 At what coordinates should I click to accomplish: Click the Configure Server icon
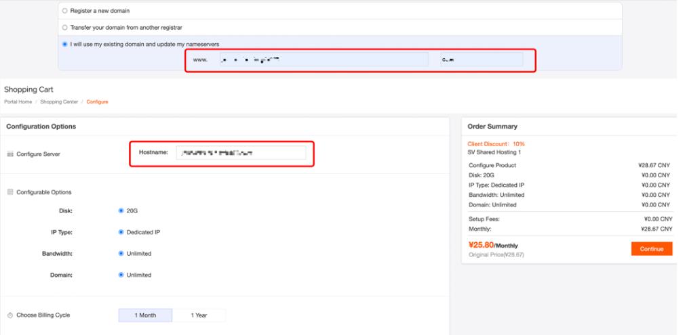pyautogui.click(x=9, y=154)
